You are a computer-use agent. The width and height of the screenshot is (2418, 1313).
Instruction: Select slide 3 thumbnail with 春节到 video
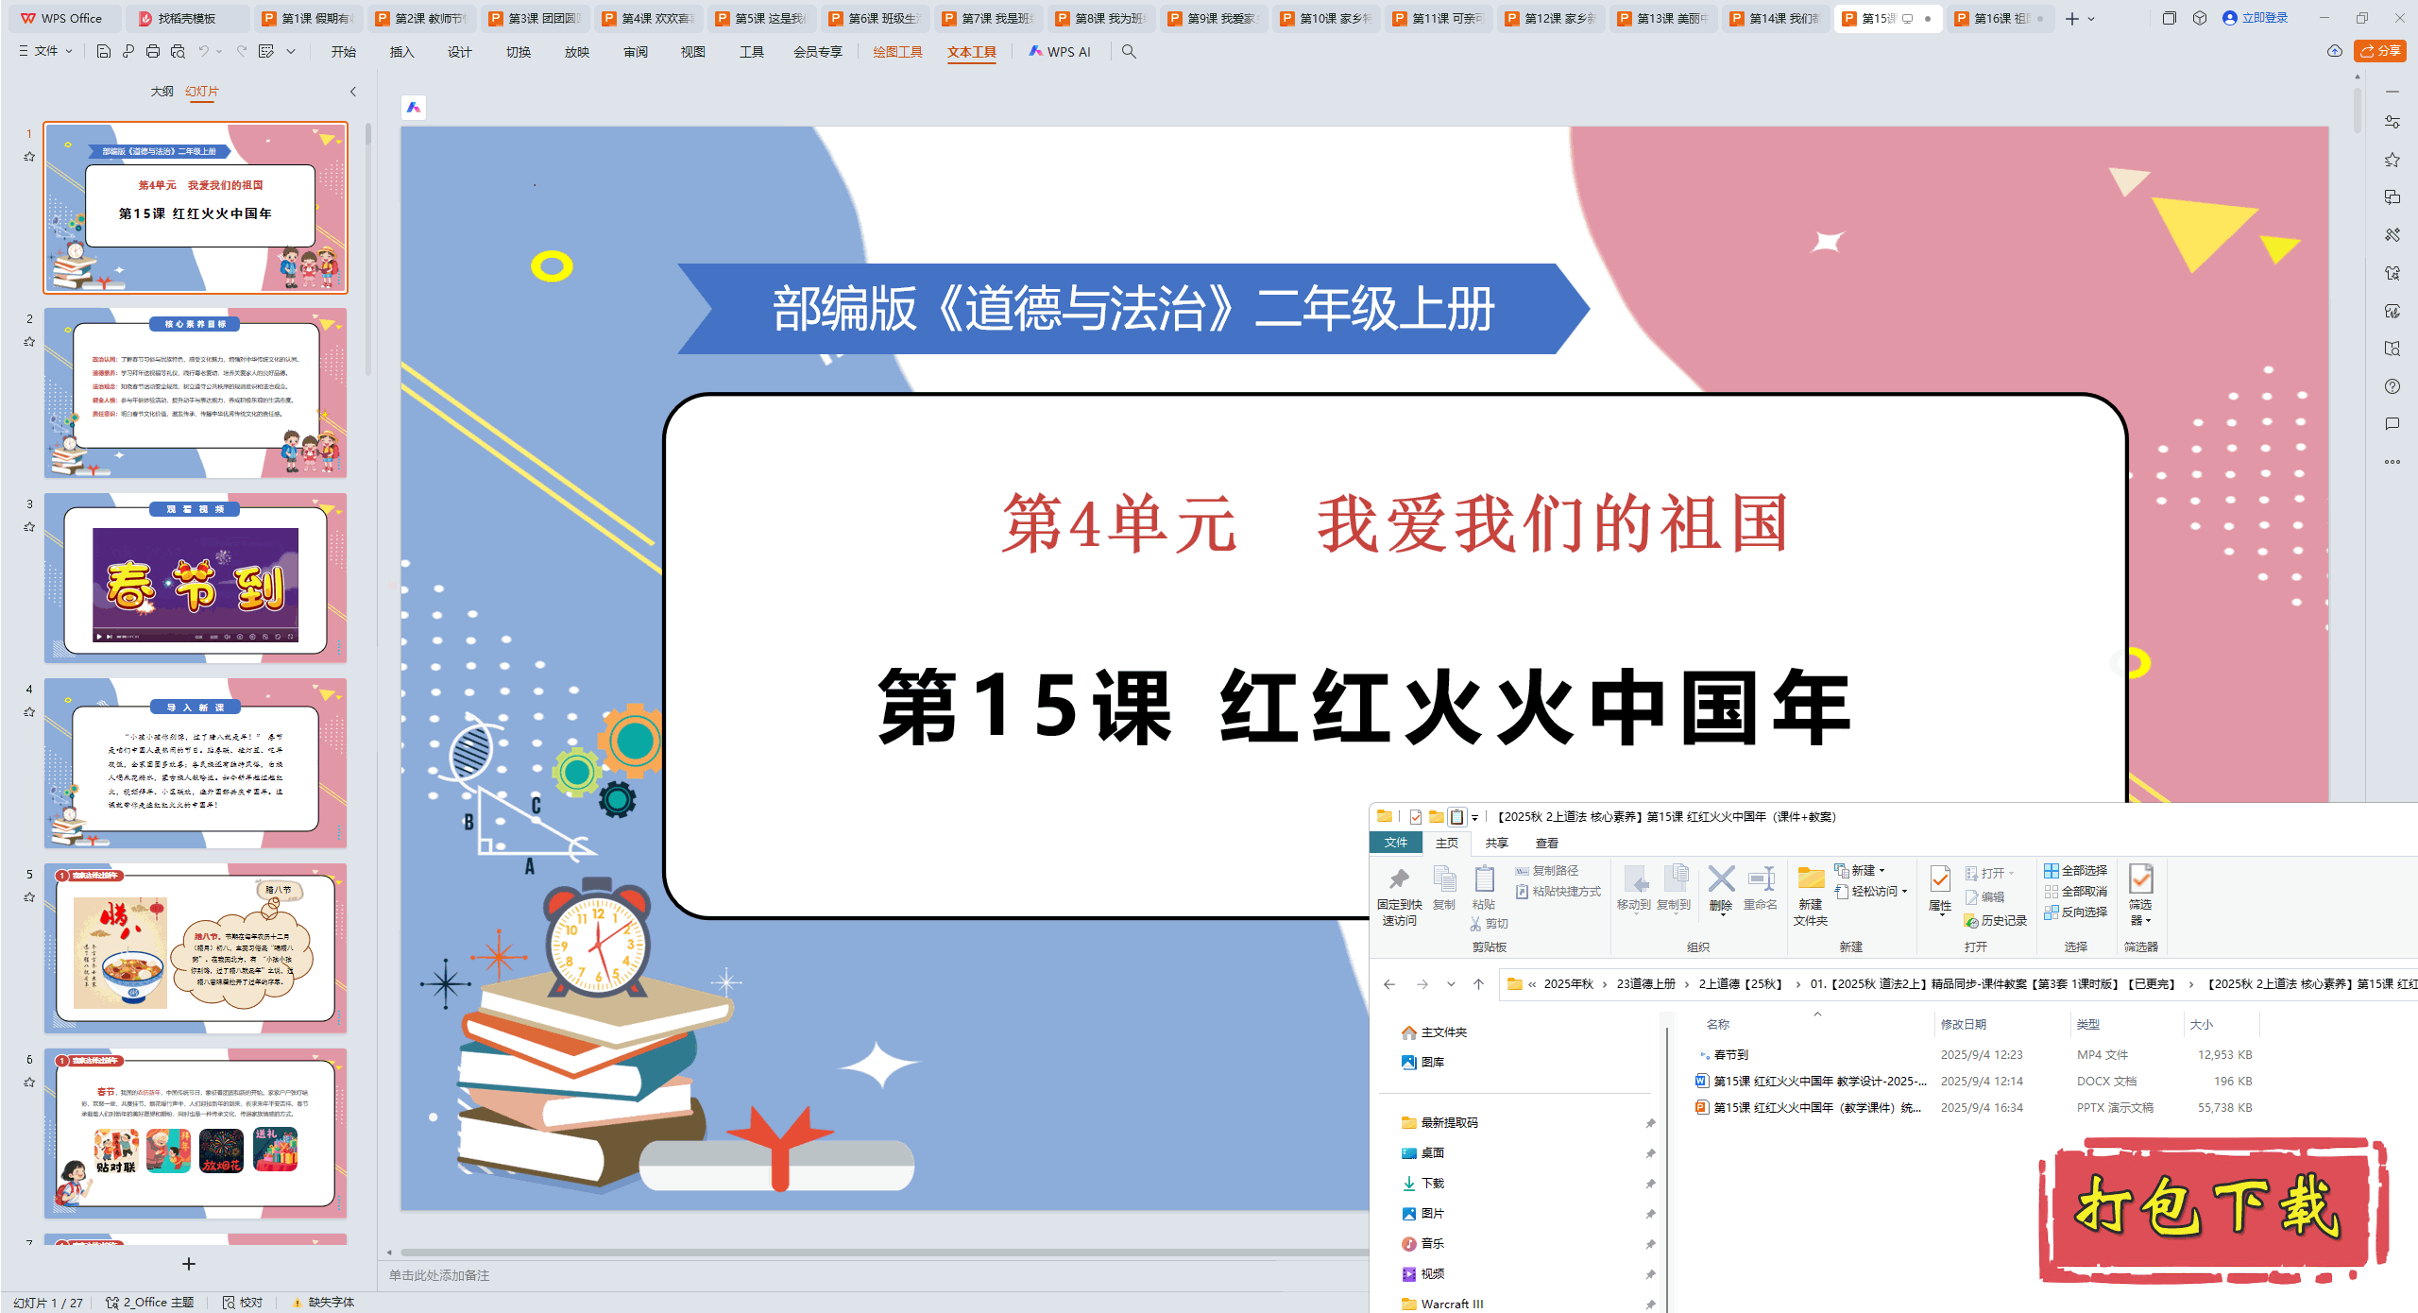(196, 577)
